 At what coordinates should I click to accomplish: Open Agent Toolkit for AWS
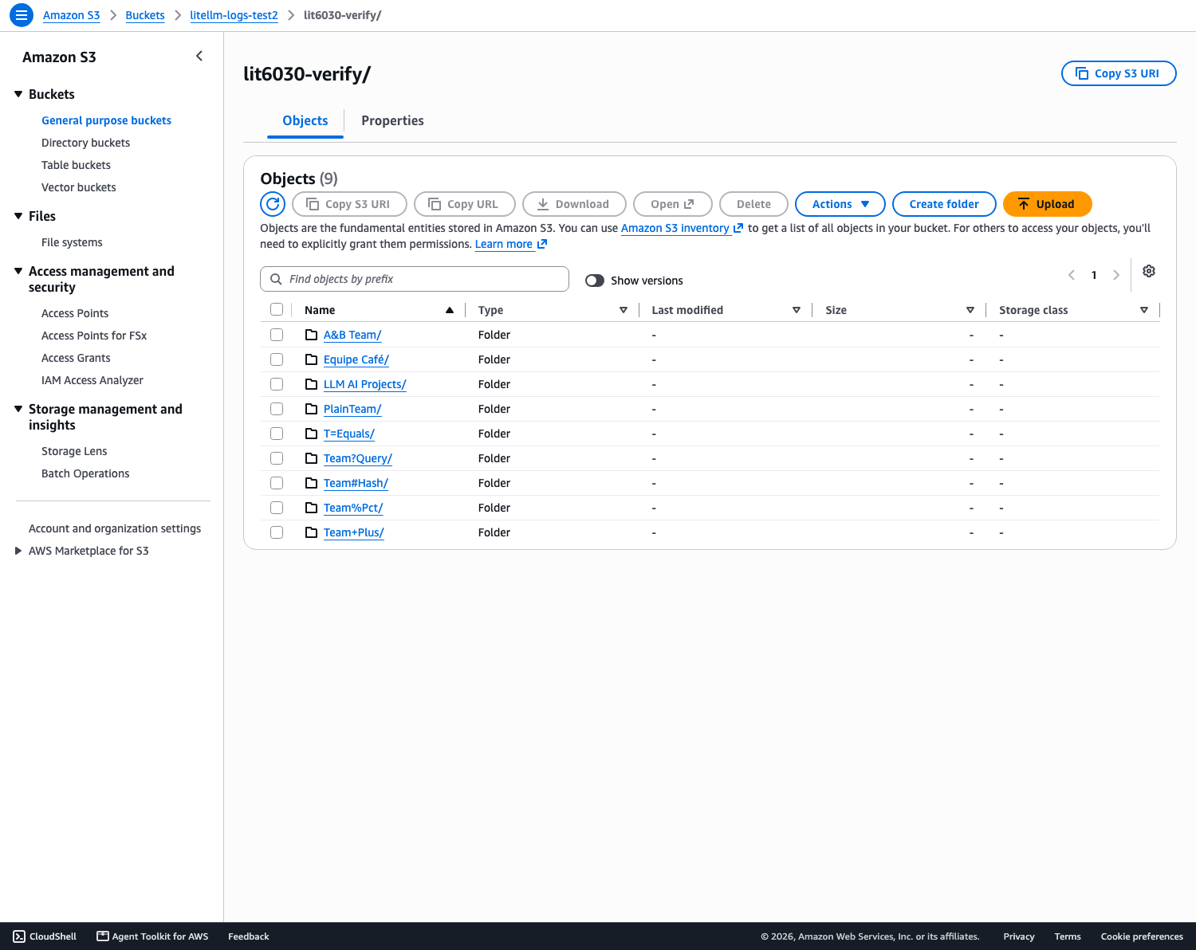[152, 936]
